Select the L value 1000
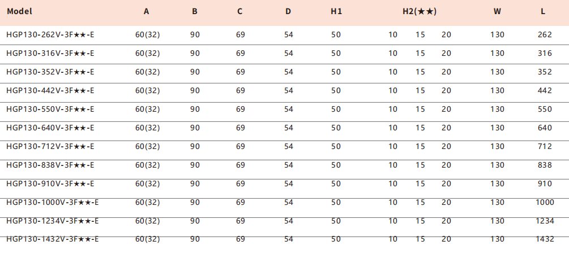This screenshot has height=254, width=569. tap(545, 203)
